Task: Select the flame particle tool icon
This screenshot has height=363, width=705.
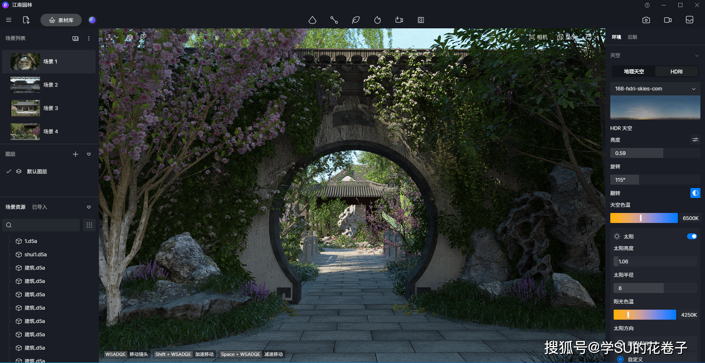Action: pos(378,20)
